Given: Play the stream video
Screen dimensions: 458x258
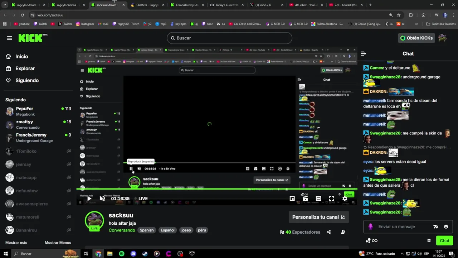Looking at the screenshot, I should (89, 199).
